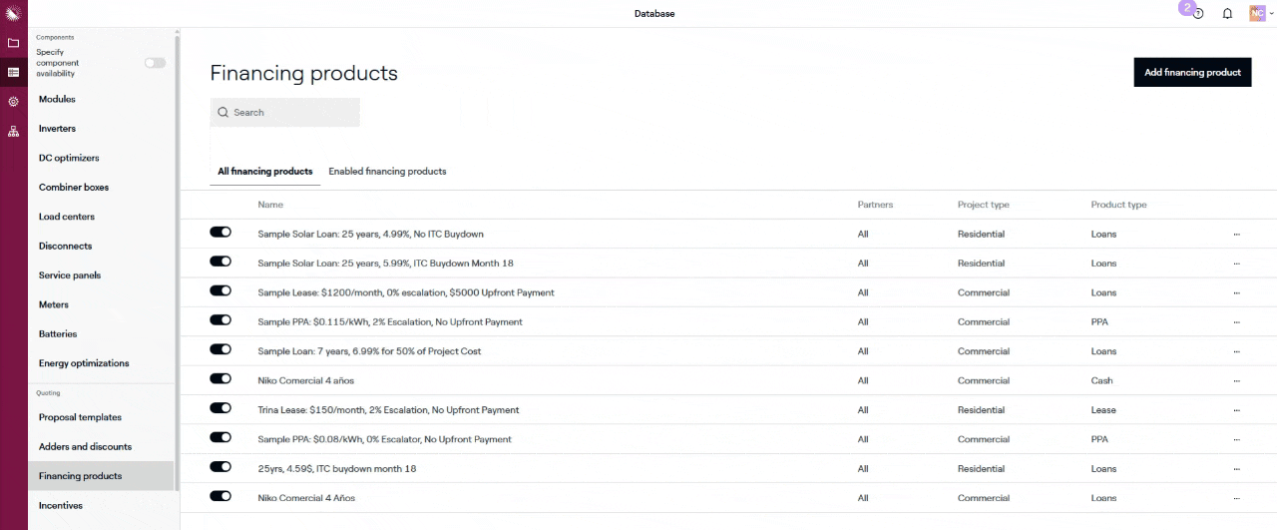Image resolution: width=1277 pixels, height=530 pixels.
Task: Open the help question mark icon
Action: coord(1198,14)
